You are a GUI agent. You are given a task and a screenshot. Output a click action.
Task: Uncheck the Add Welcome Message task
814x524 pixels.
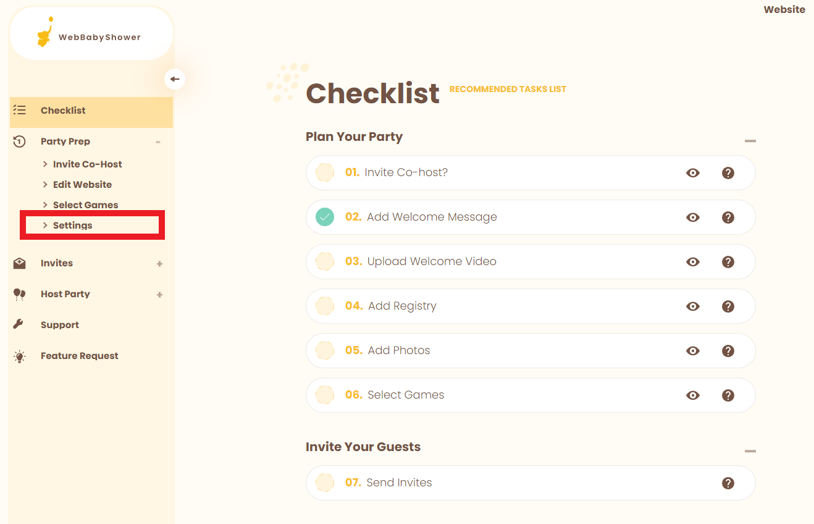tap(325, 217)
